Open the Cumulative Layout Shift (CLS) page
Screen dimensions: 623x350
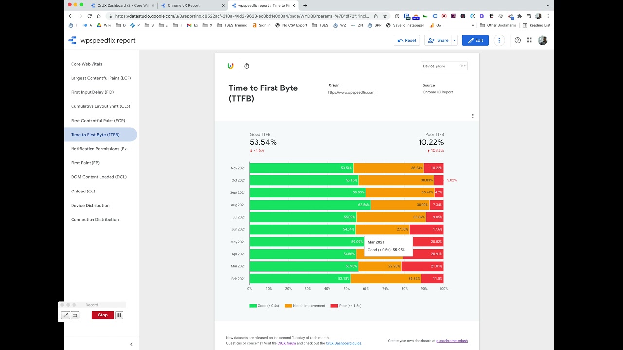pos(101,106)
